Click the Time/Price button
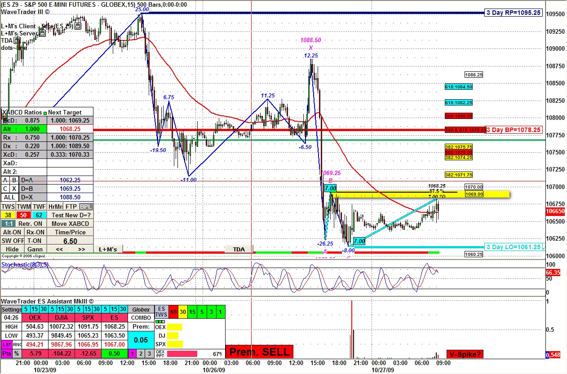The image size is (567, 374). [x=71, y=232]
